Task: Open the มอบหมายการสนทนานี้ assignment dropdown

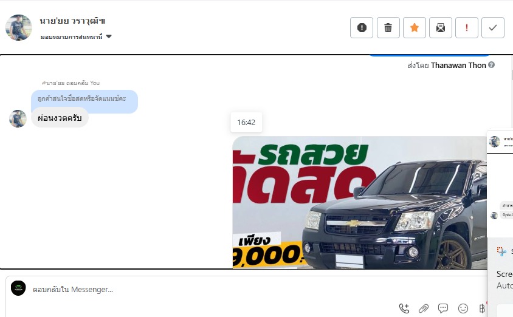Action: tap(76, 36)
